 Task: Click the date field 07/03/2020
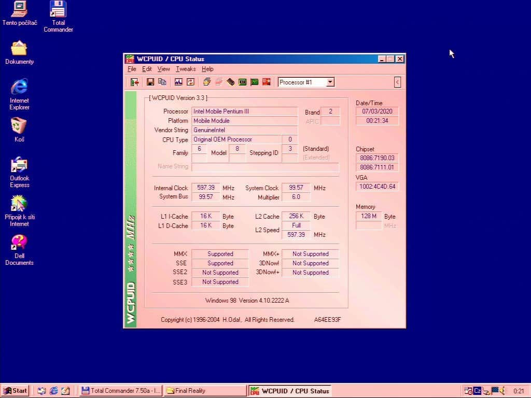[378, 111]
